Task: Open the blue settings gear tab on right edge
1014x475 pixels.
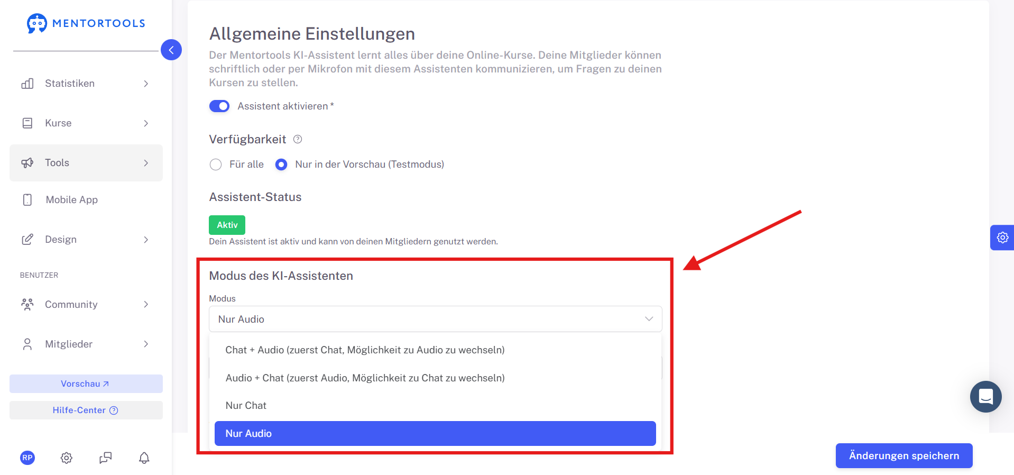Action: click(1002, 238)
